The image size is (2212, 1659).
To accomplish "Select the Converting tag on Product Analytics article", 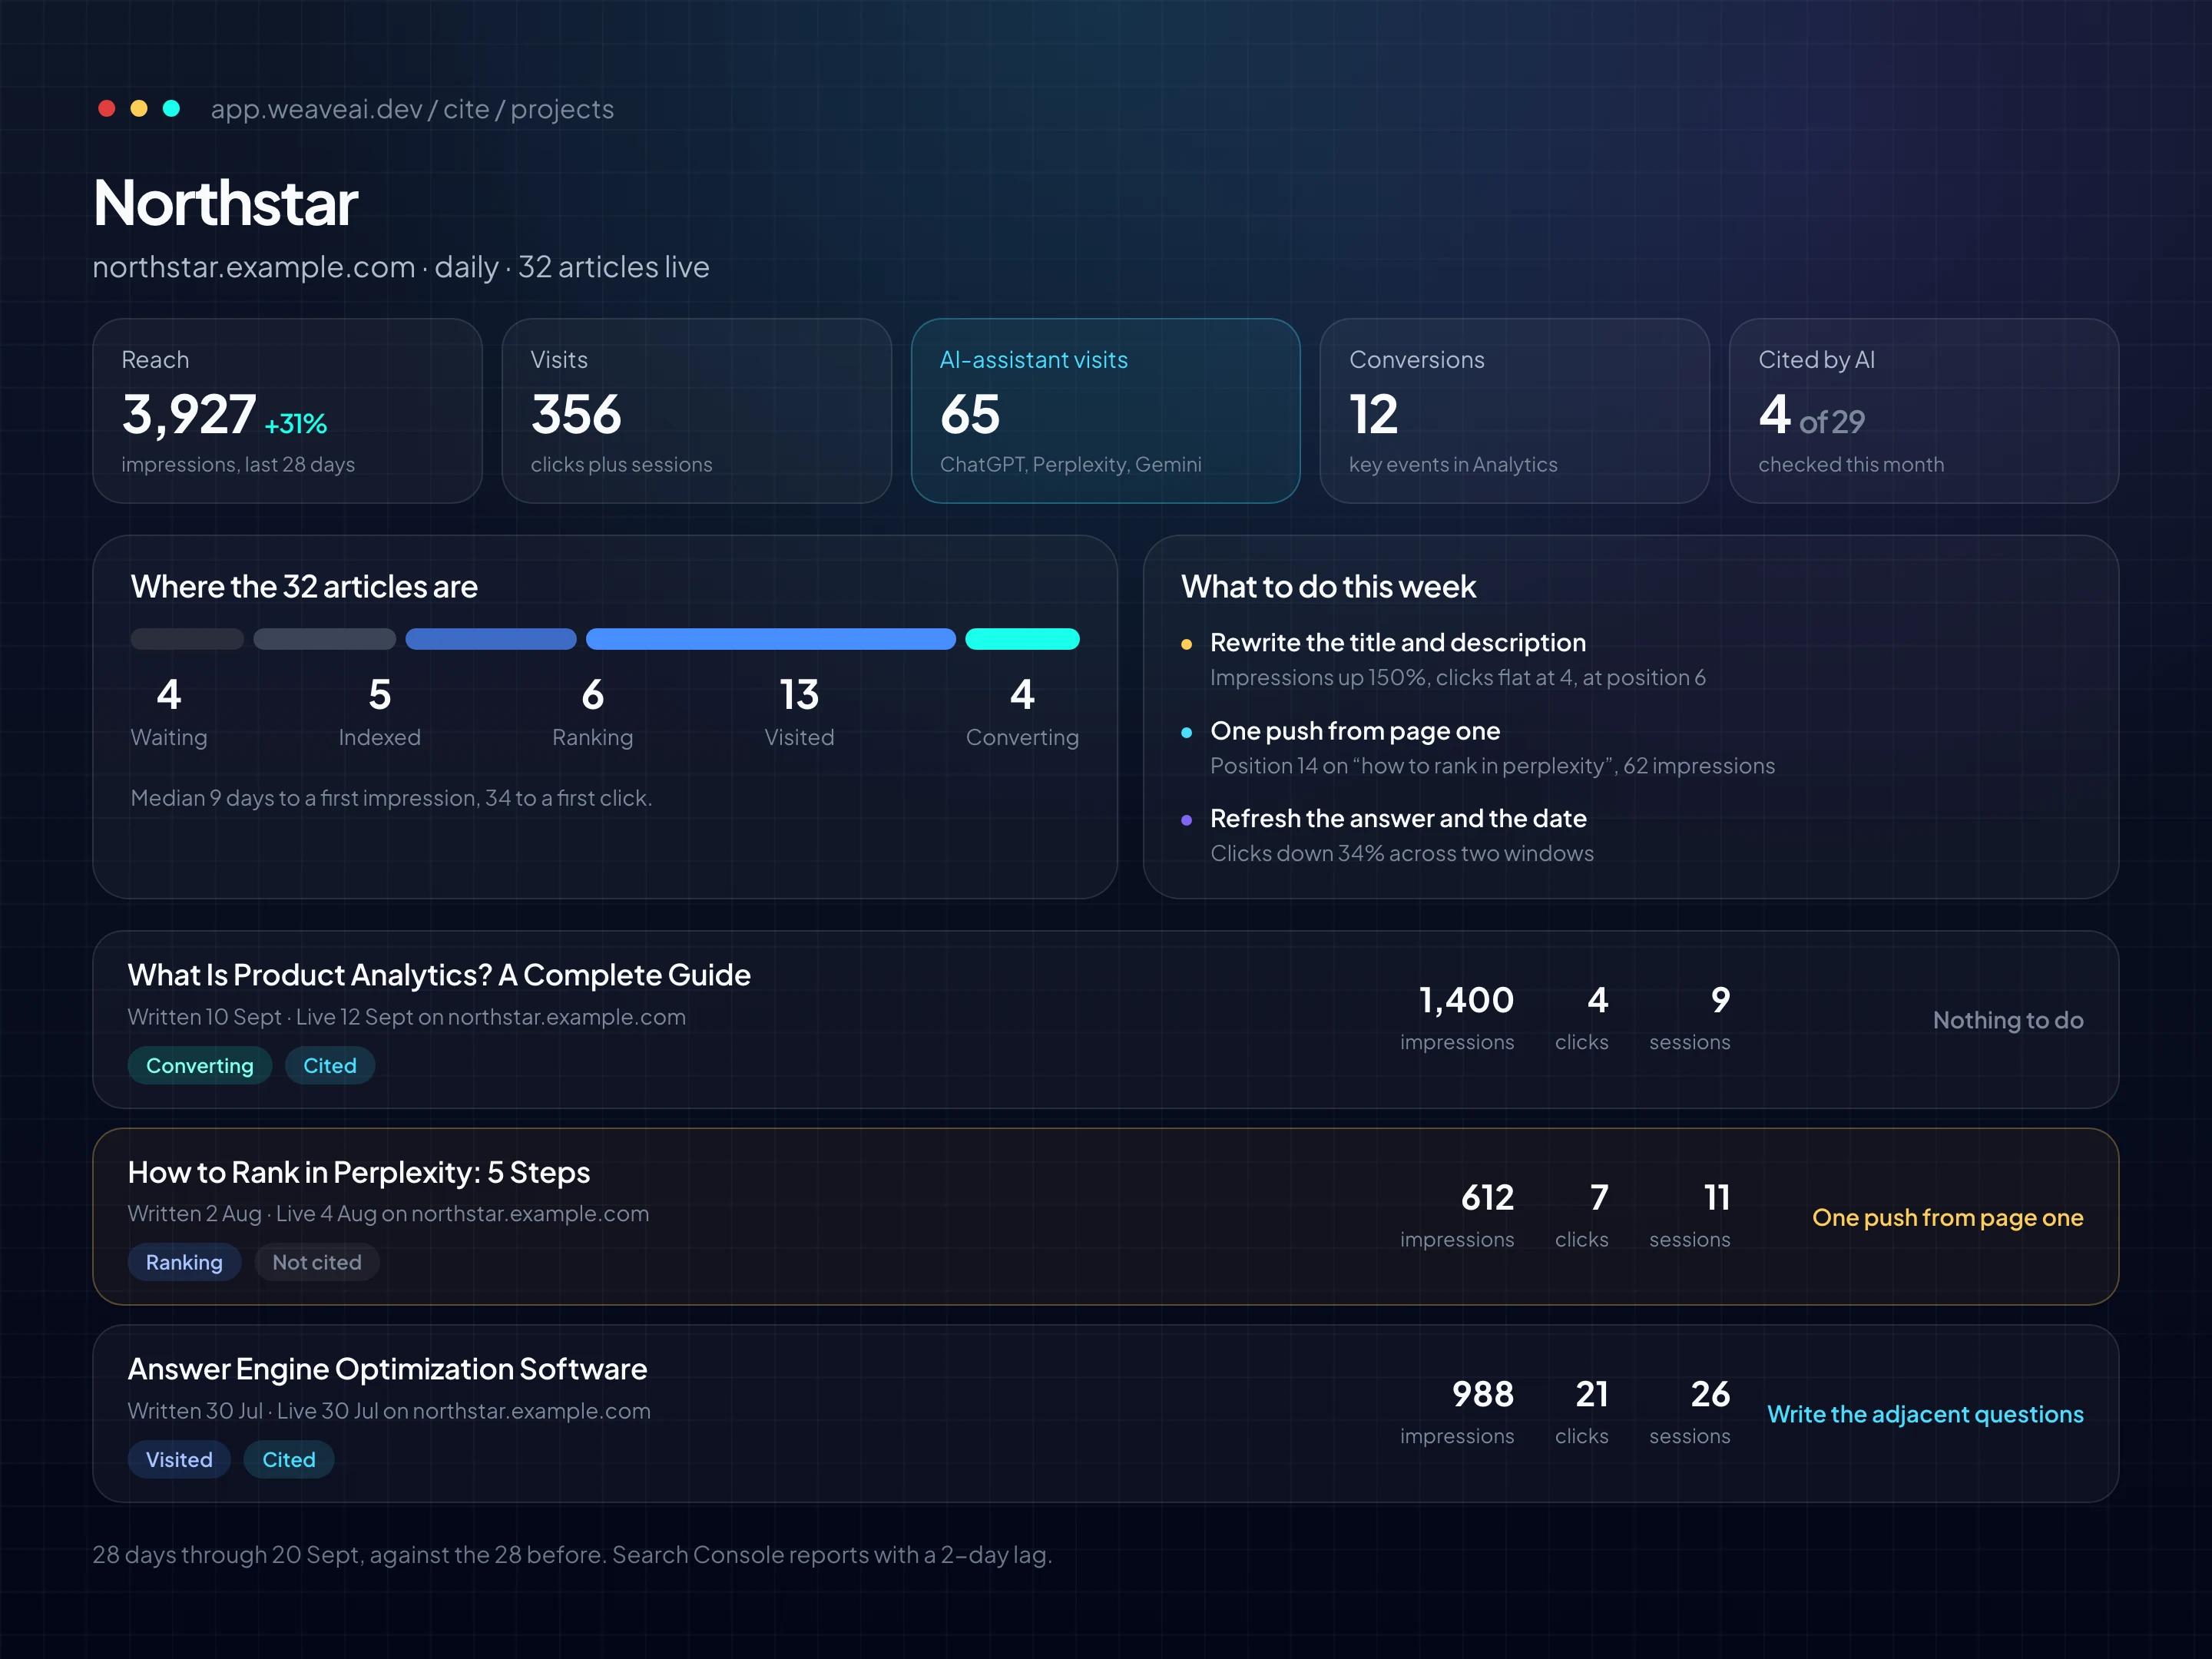I will point(200,1065).
